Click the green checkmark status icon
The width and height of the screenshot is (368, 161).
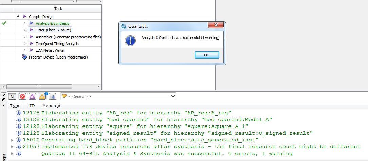coord(4,23)
